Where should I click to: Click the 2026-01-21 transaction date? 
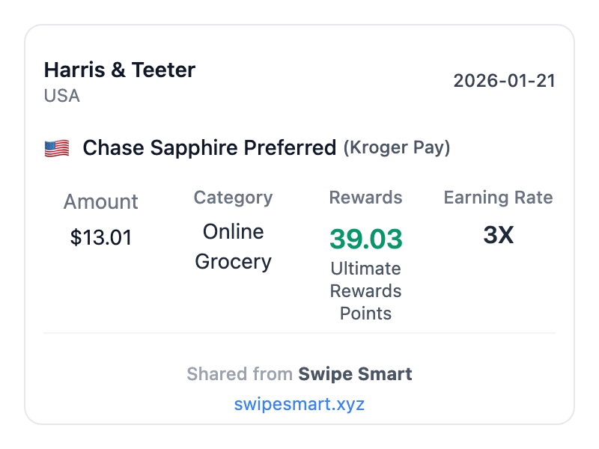pos(504,81)
